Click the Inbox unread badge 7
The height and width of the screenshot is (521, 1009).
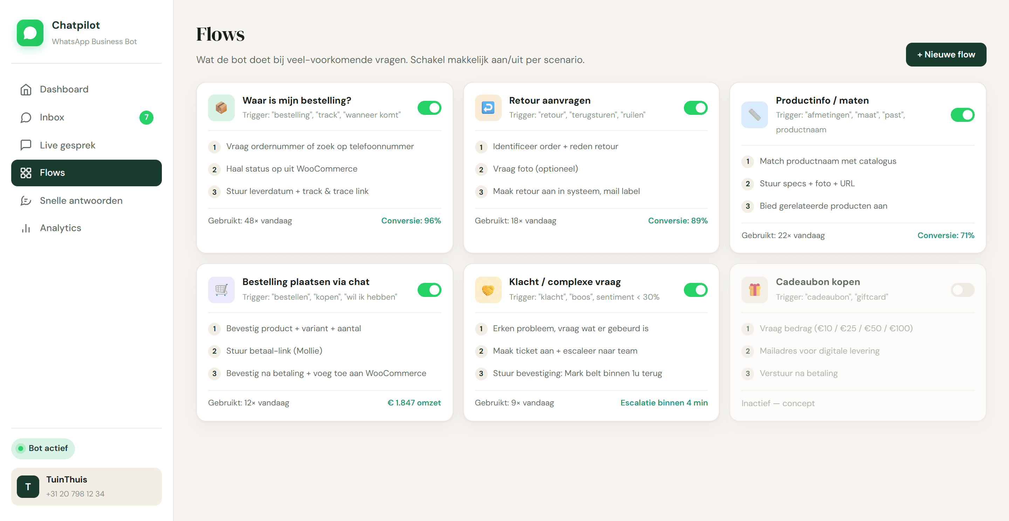[146, 117]
